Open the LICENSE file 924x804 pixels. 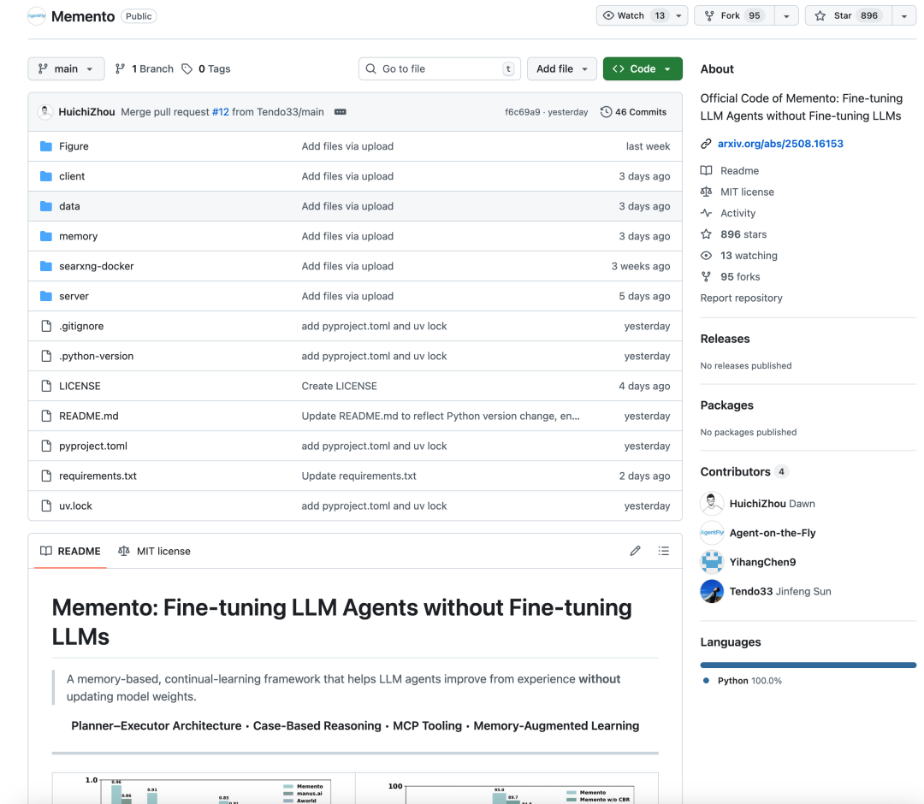pos(80,387)
